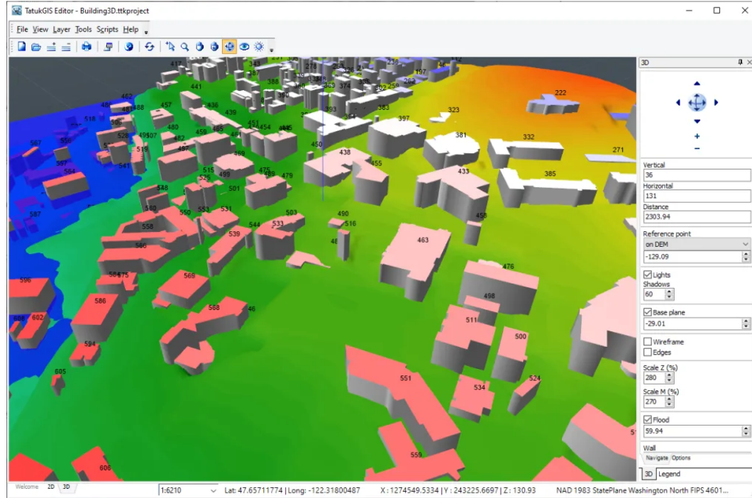Uncheck the Flood checkbox
The height and width of the screenshot is (498, 752).
tap(647, 420)
